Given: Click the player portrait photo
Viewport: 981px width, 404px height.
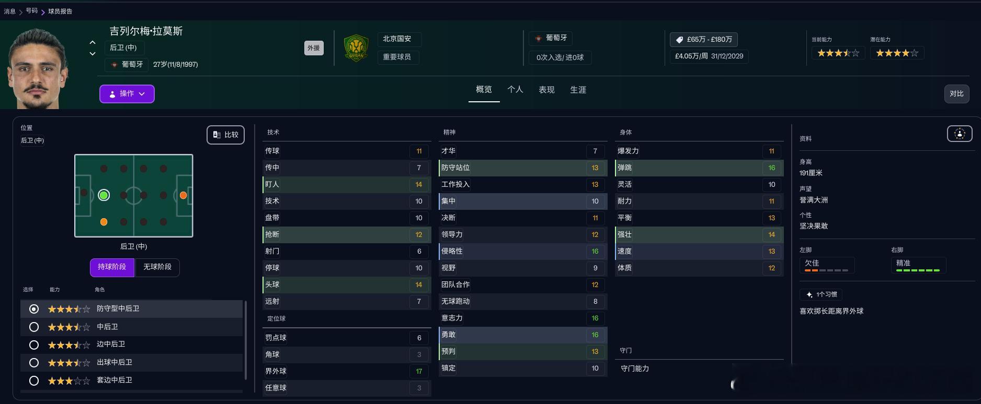Looking at the screenshot, I should pyautogui.click(x=37, y=68).
